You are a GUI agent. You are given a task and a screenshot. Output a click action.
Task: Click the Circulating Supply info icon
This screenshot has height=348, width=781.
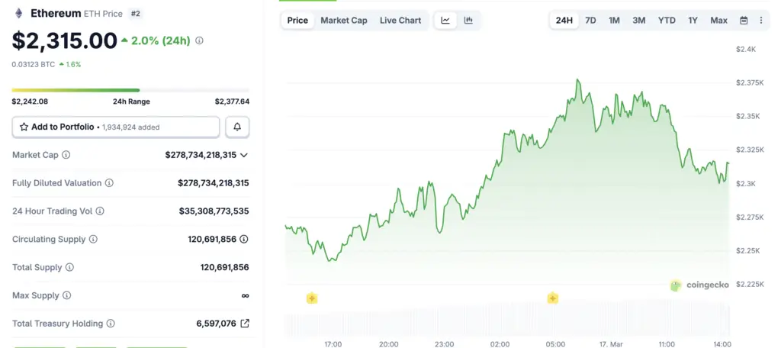tap(93, 240)
